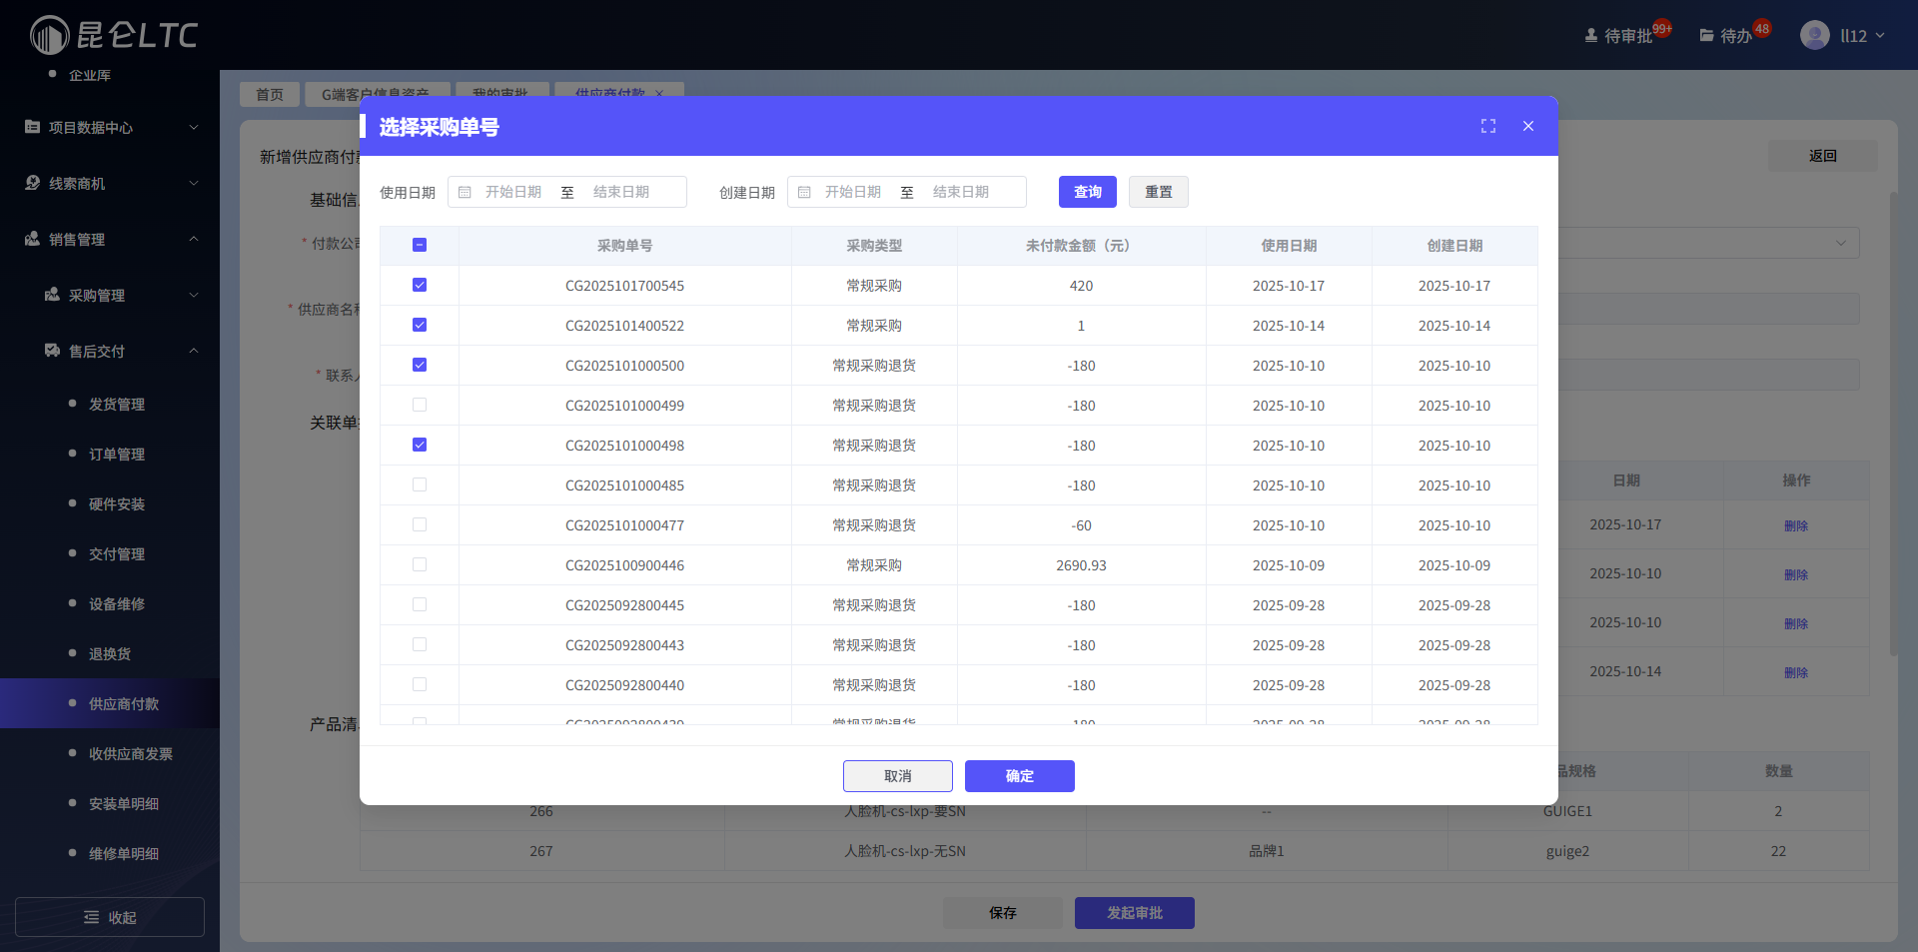Click the calendar icon next to 开始日期 under 使用日期
The height and width of the screenshot is (952, 1918).
[x=465, y=192]
